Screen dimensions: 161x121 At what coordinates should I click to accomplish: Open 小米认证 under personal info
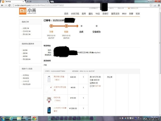pyautogui.click(x=26, y=81)
